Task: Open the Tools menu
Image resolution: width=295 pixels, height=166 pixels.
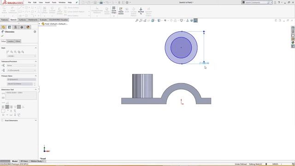Action: [x=54, y=2]
